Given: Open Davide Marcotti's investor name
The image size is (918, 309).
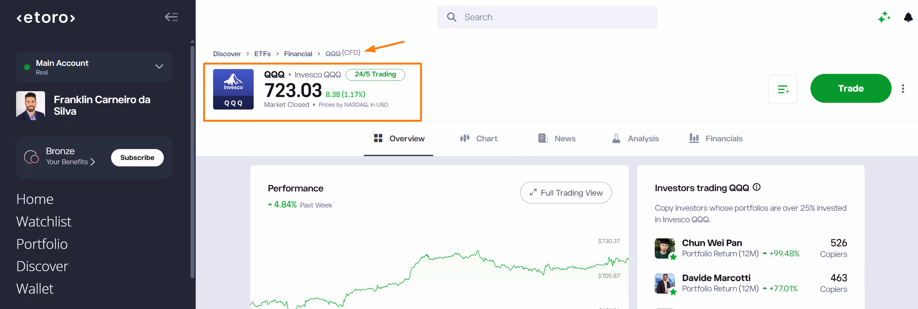Looking at the screenshot, I should pyautogui.click(x=716, y=278).
